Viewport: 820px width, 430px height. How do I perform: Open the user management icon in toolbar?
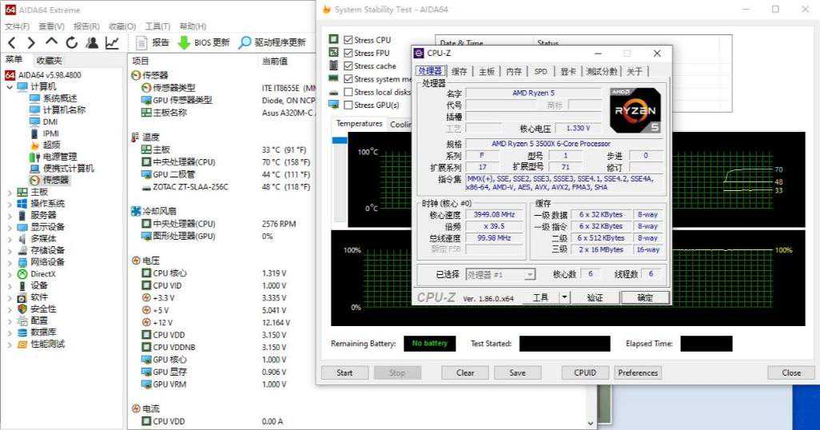point(92,42)
